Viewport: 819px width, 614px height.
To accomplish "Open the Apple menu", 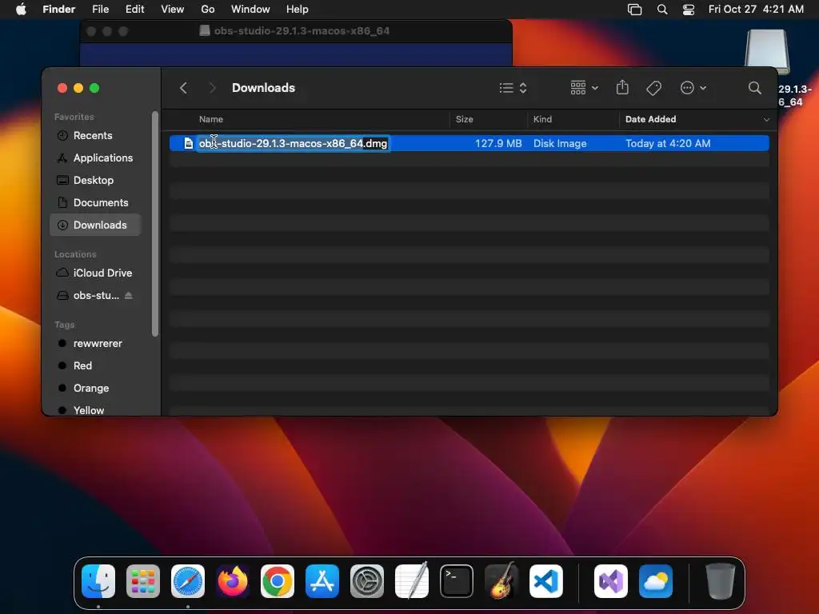I will pyautogui.click(x=21, y=10).
